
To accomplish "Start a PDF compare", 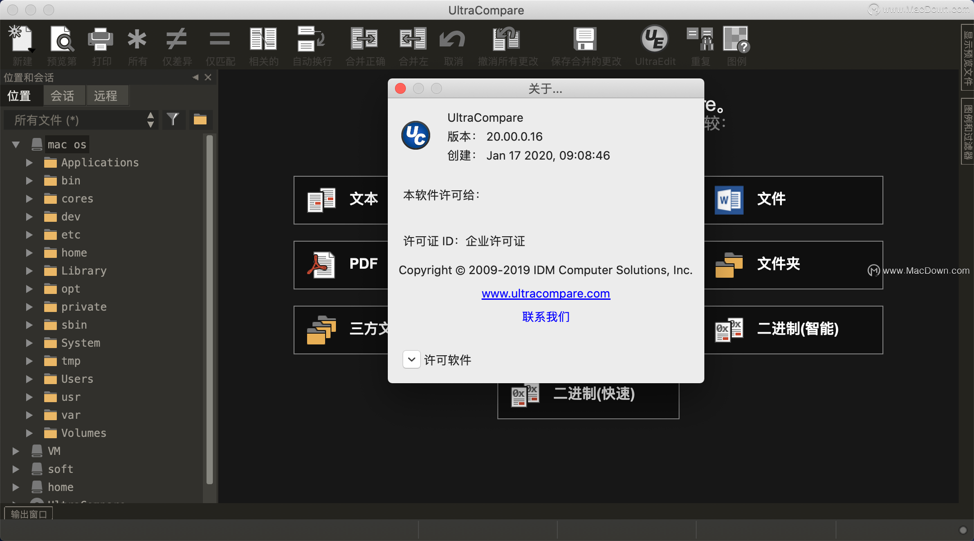I will [x=341, y=265].
